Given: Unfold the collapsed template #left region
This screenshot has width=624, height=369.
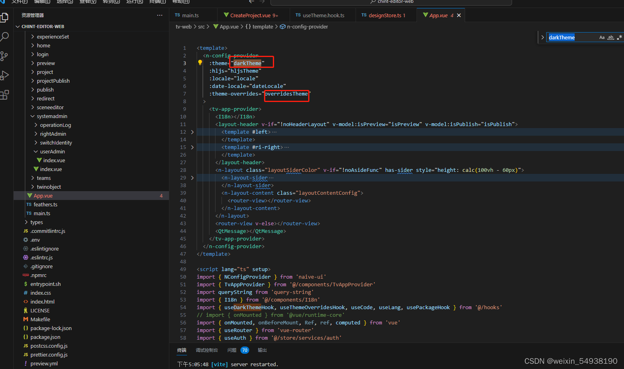Looking at the screenshot, I should pyautogui.click(x=192, y=132).
